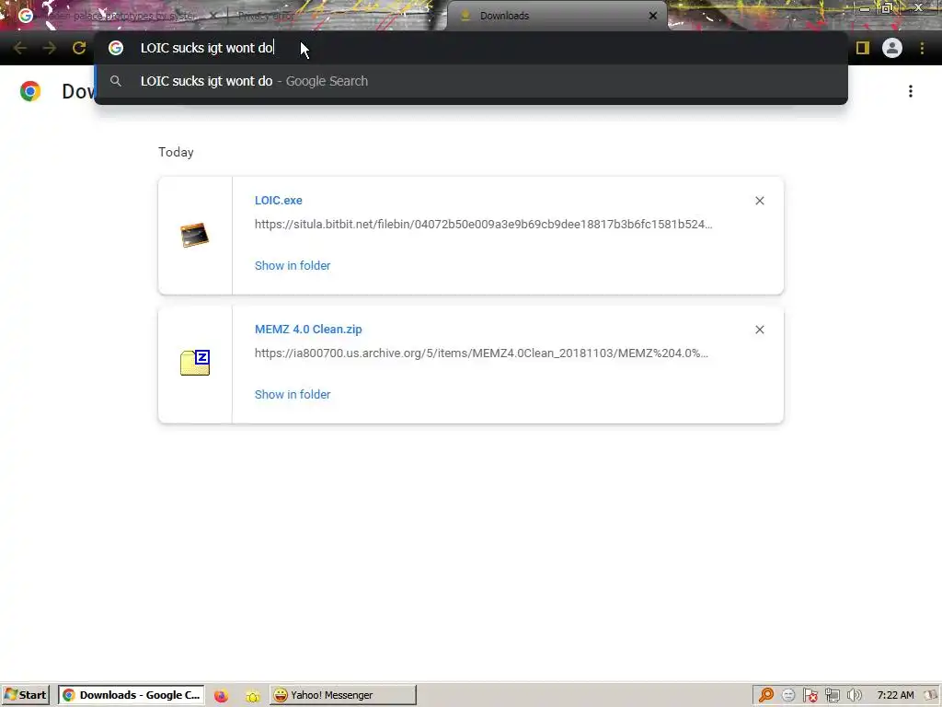942x707 pixels.
Task: Click the MEMZ zip file icon
Action: click(195, 363)
